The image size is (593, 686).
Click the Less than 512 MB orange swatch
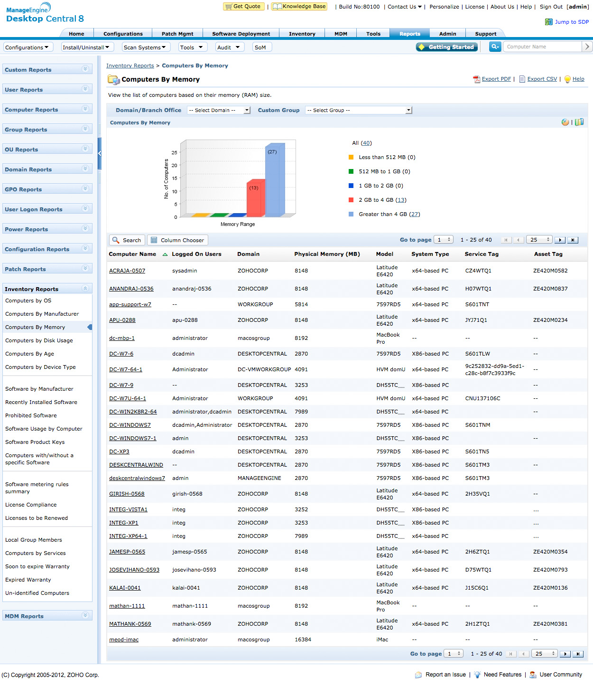coord(351,157)
